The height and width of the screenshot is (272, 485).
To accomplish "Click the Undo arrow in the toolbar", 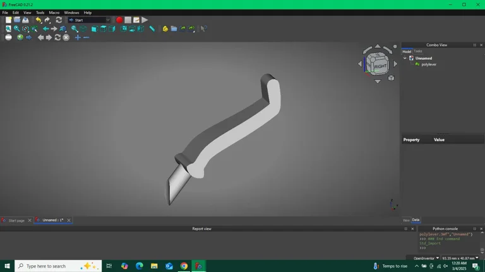I will pyautogui.click(x=39, y=20).
